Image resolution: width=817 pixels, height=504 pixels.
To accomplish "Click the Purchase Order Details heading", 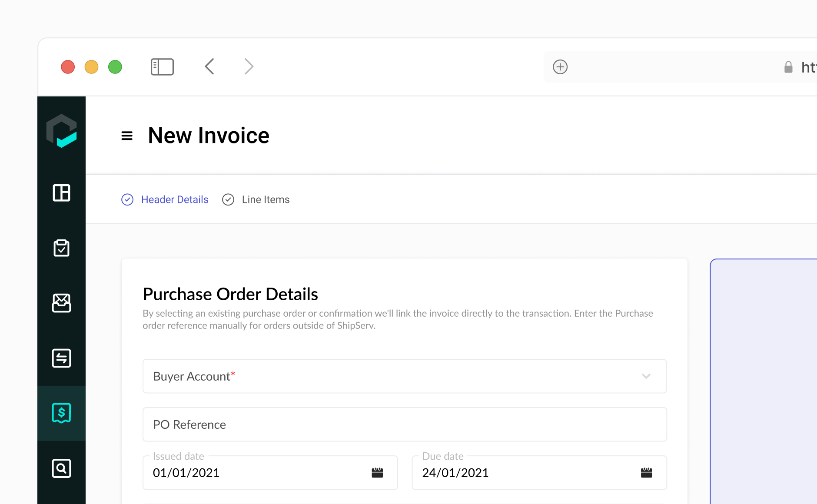I will pos(230,294).
